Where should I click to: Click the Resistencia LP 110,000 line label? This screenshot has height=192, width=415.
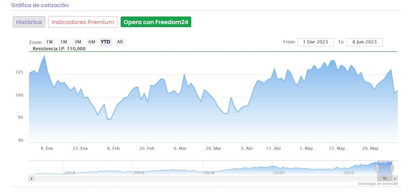(59, 49)
